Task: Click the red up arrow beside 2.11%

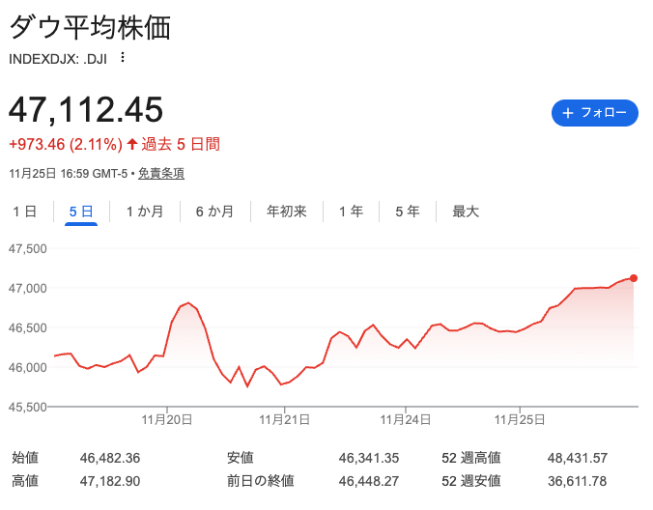Action: tap(132, 145)
